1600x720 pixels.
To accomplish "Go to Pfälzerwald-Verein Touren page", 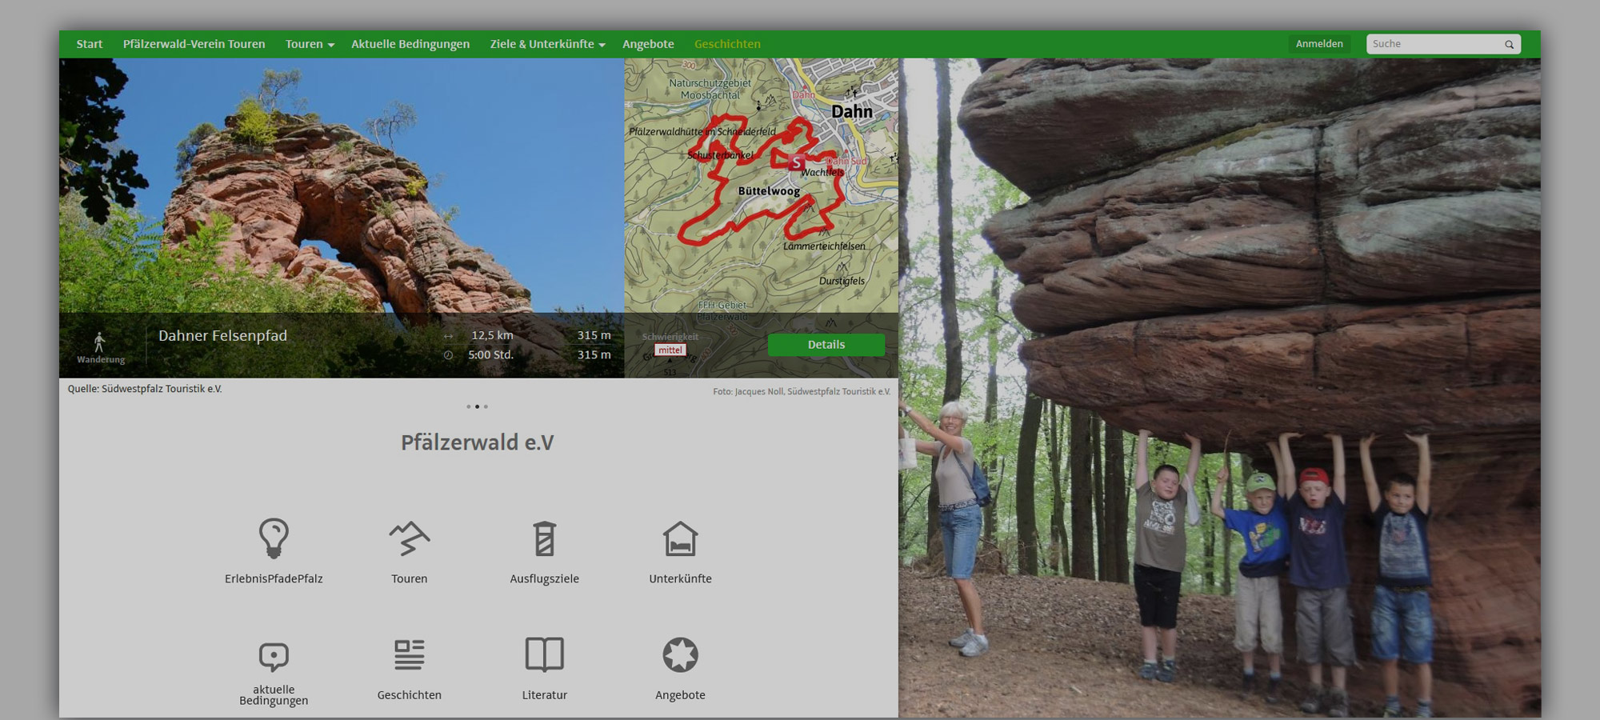I will [x=194, y=44].
